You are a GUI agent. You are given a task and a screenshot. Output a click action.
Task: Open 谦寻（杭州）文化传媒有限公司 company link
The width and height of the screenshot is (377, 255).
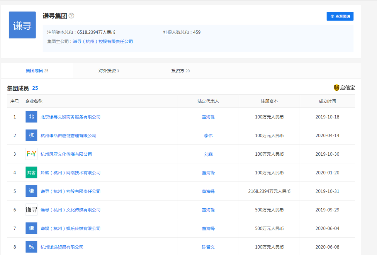pyautogui.click(x=71, y=210)
